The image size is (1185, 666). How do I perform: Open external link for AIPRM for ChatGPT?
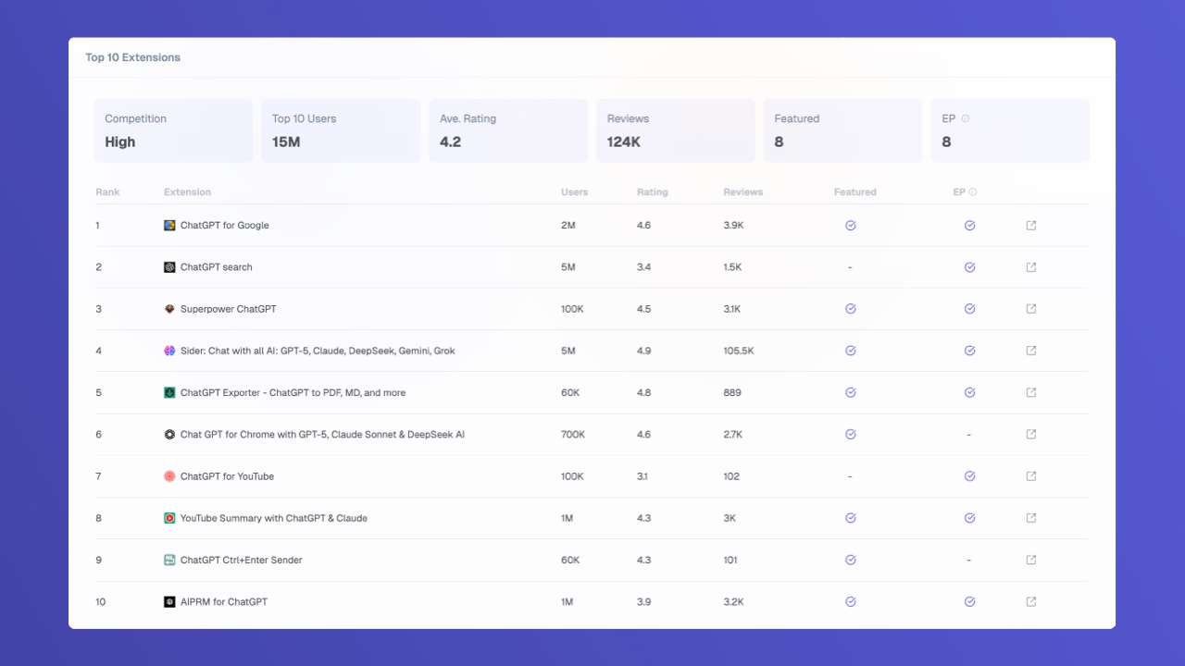[1031, 601]
